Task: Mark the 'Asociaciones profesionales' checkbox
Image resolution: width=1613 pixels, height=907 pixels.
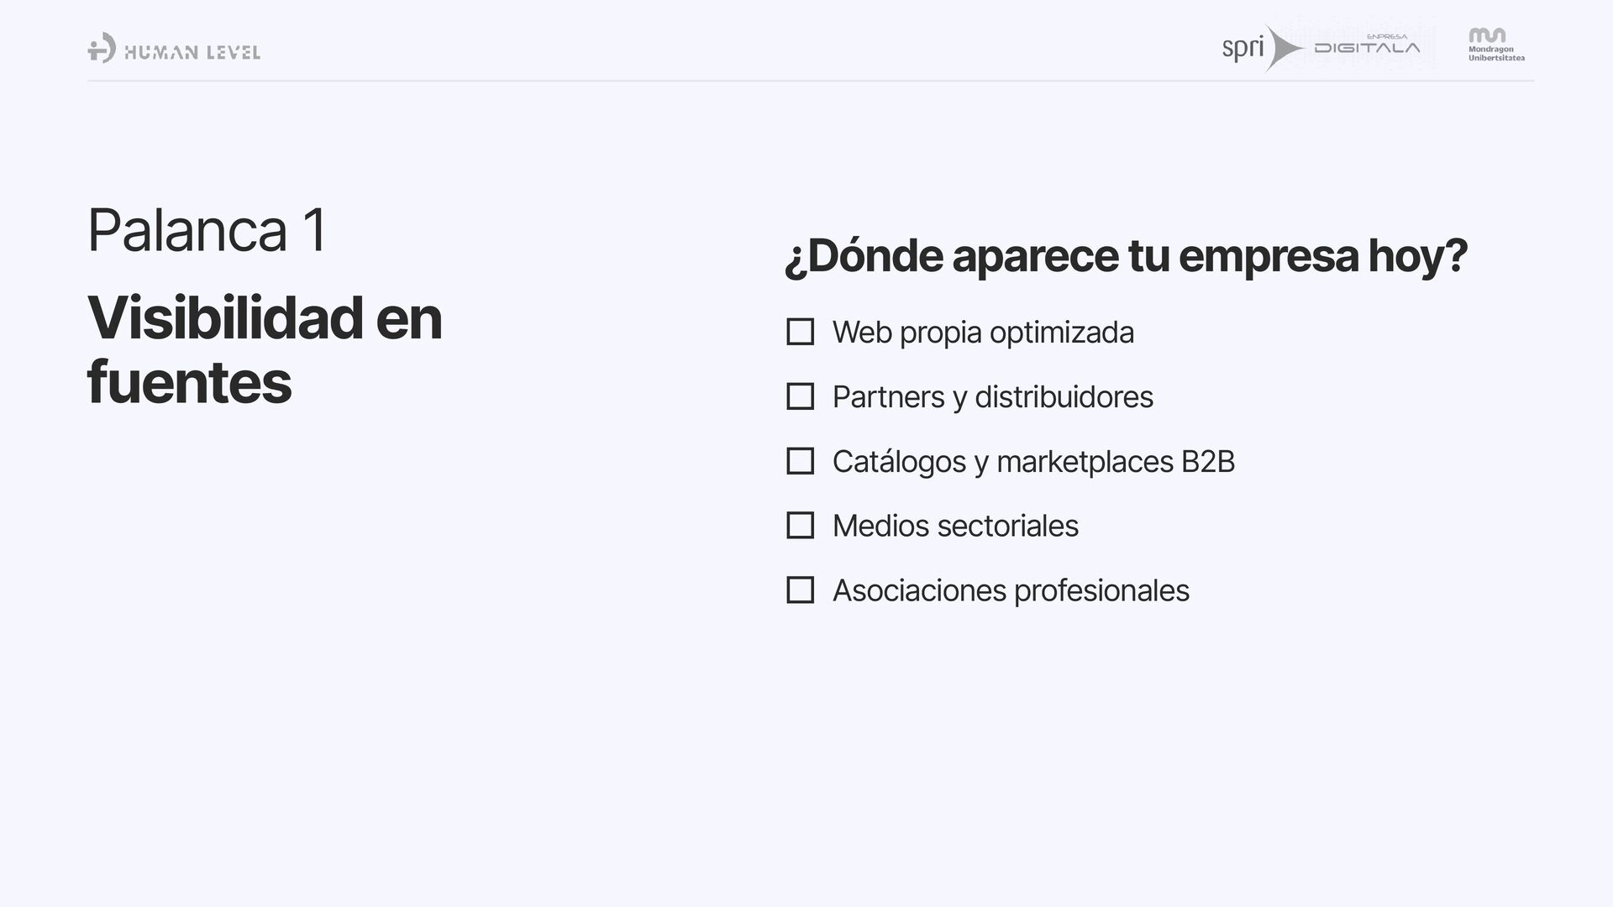Action: [x=800, y=590]
